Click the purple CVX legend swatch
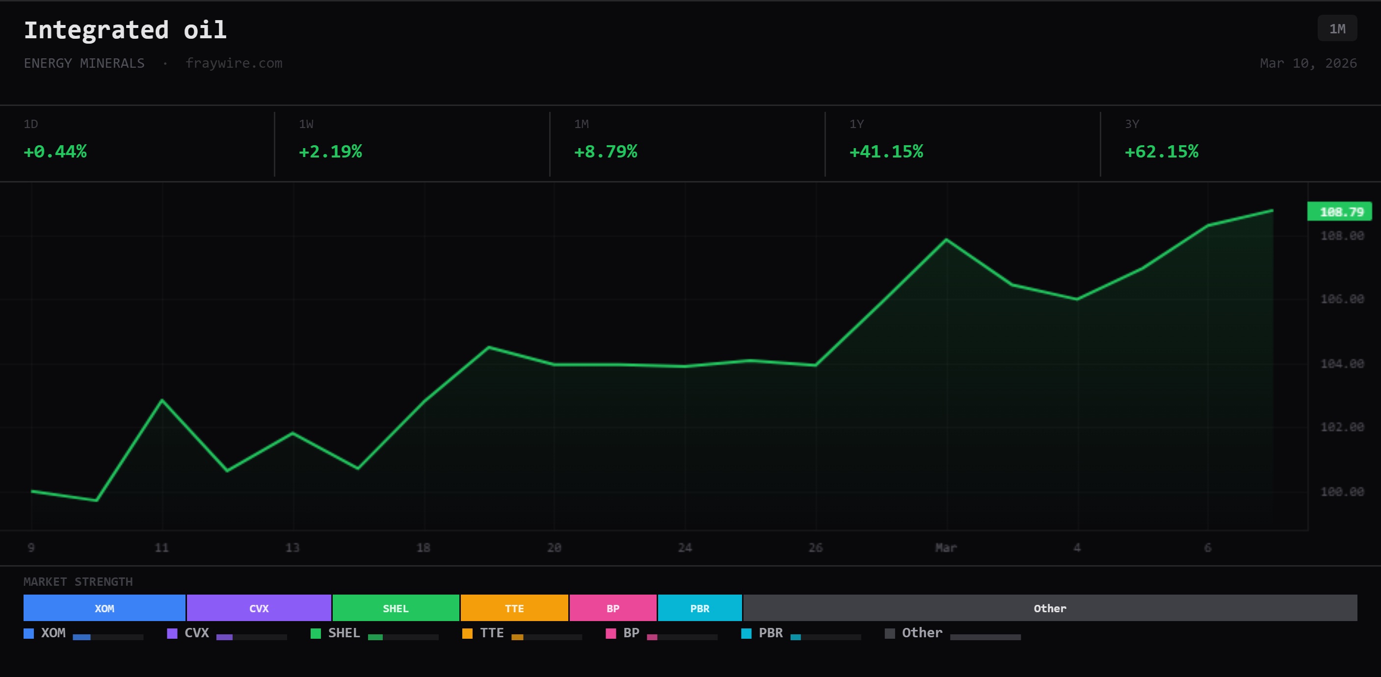This screenshot has height=677, width=1381. pyautogui.click(x=172, y=633)
